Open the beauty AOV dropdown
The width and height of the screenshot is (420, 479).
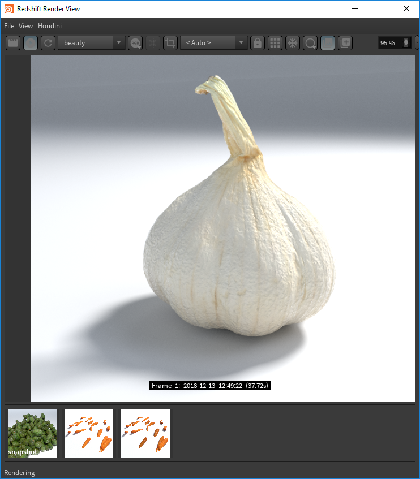(91, 43)
